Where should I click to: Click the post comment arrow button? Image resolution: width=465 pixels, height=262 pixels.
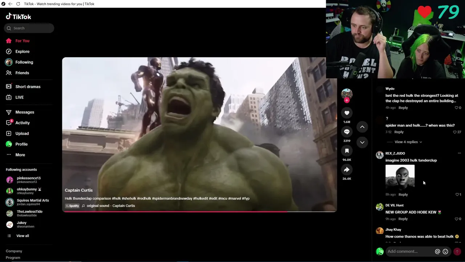pos(457,251)
